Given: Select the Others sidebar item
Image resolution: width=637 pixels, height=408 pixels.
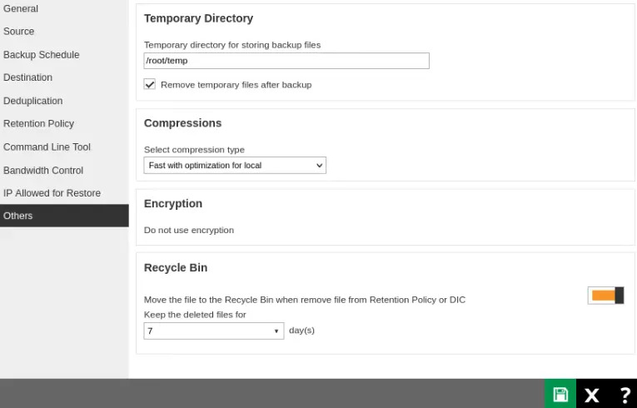Looking at the screenshot, I should pos(18,216).
